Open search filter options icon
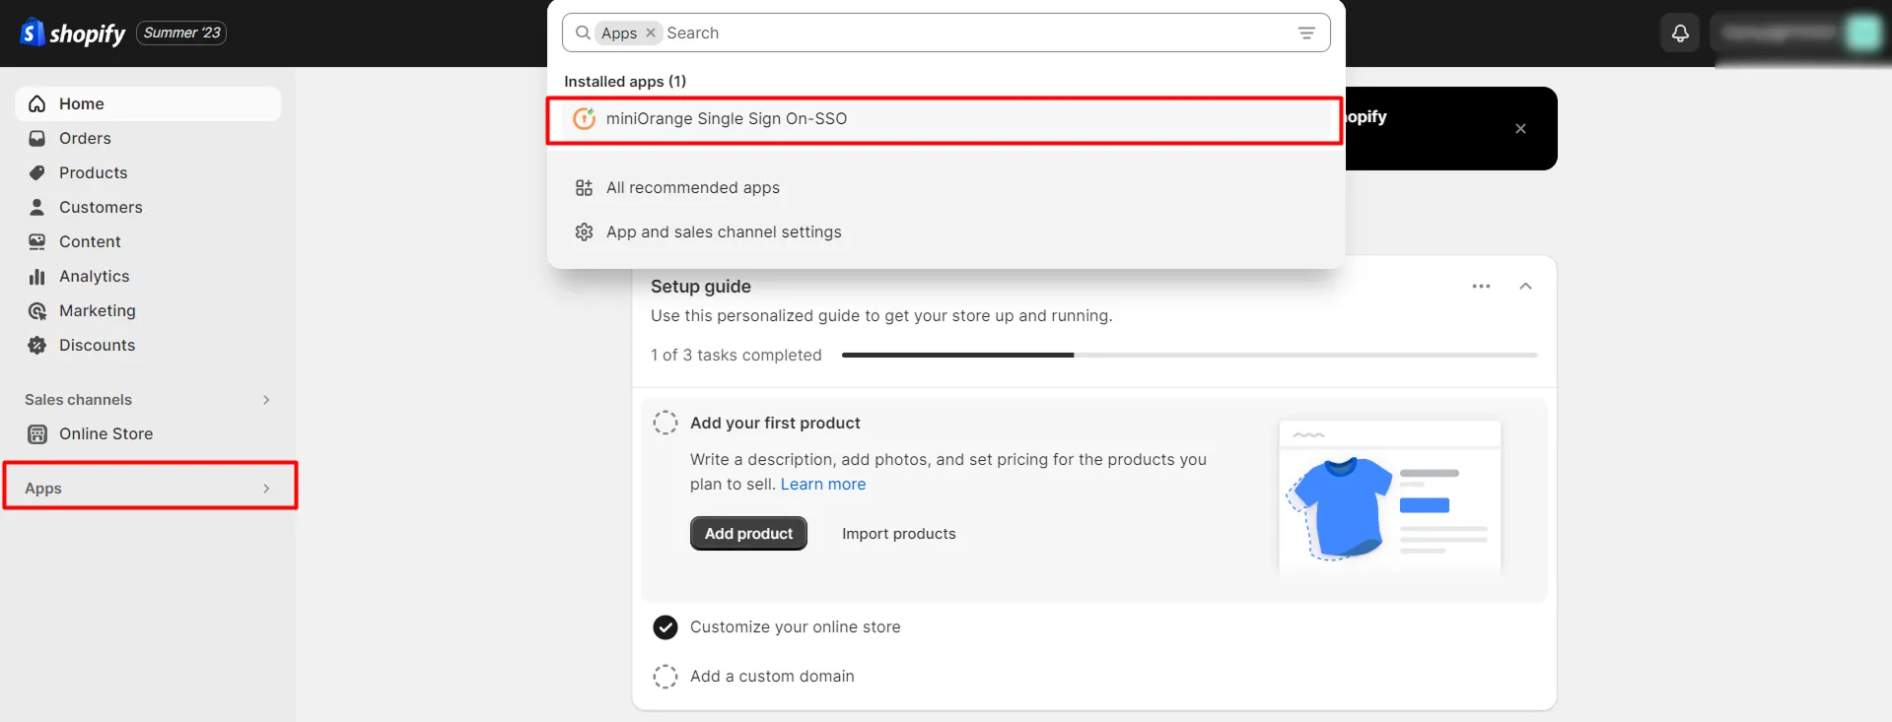 [x=1306, y=33]
